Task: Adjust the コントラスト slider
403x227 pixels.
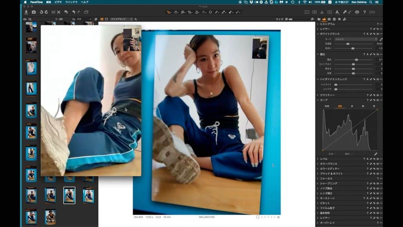Action: point(353,64)
